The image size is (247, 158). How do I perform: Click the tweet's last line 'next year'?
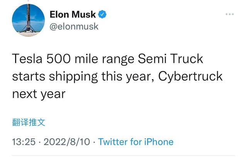[39, 94]
